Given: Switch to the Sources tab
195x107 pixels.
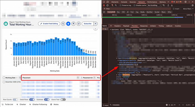Looking at the screenshot, I should pyautogui.click(x=133, y=2).
